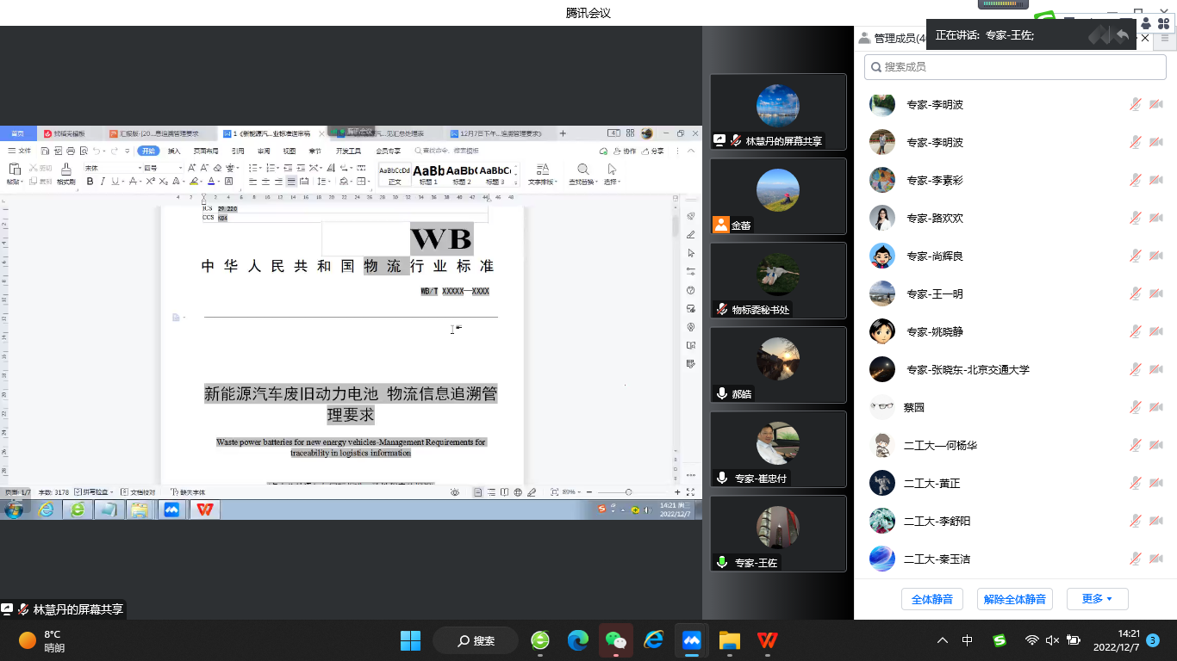Unmute microphone of 二工大-黄正

(x=1136, y=483)
